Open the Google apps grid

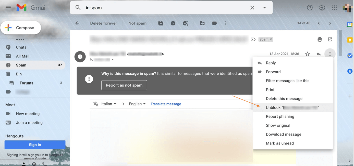[x=334, y=8]
